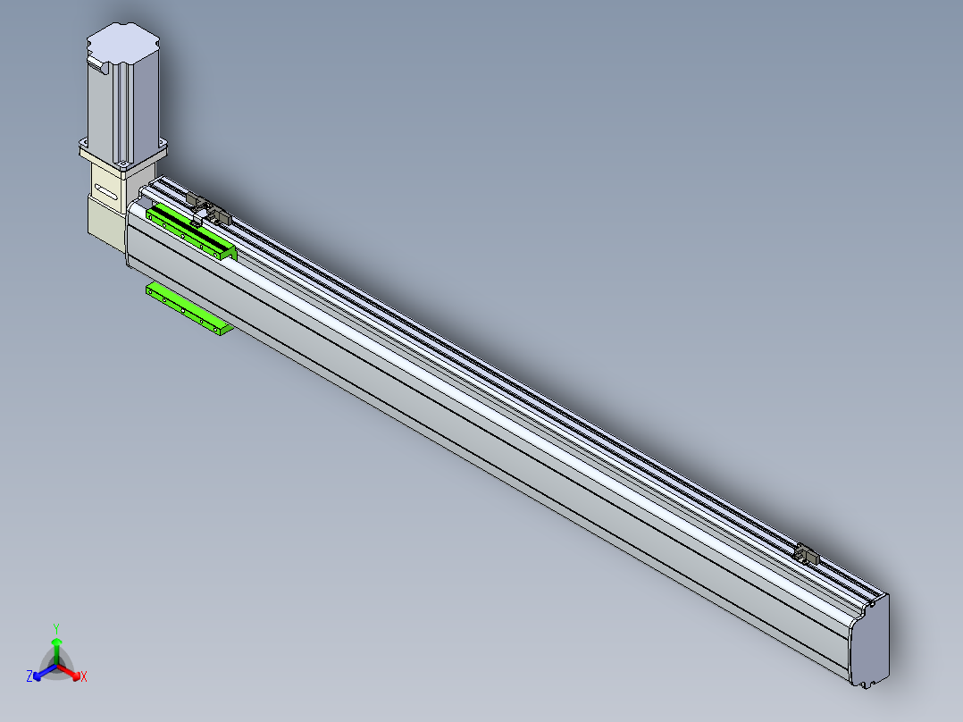Image resolution: width=963 pixels, height=722 pixels.
Task: Click the blue Z axis of the triad
Action: point(42,672)
